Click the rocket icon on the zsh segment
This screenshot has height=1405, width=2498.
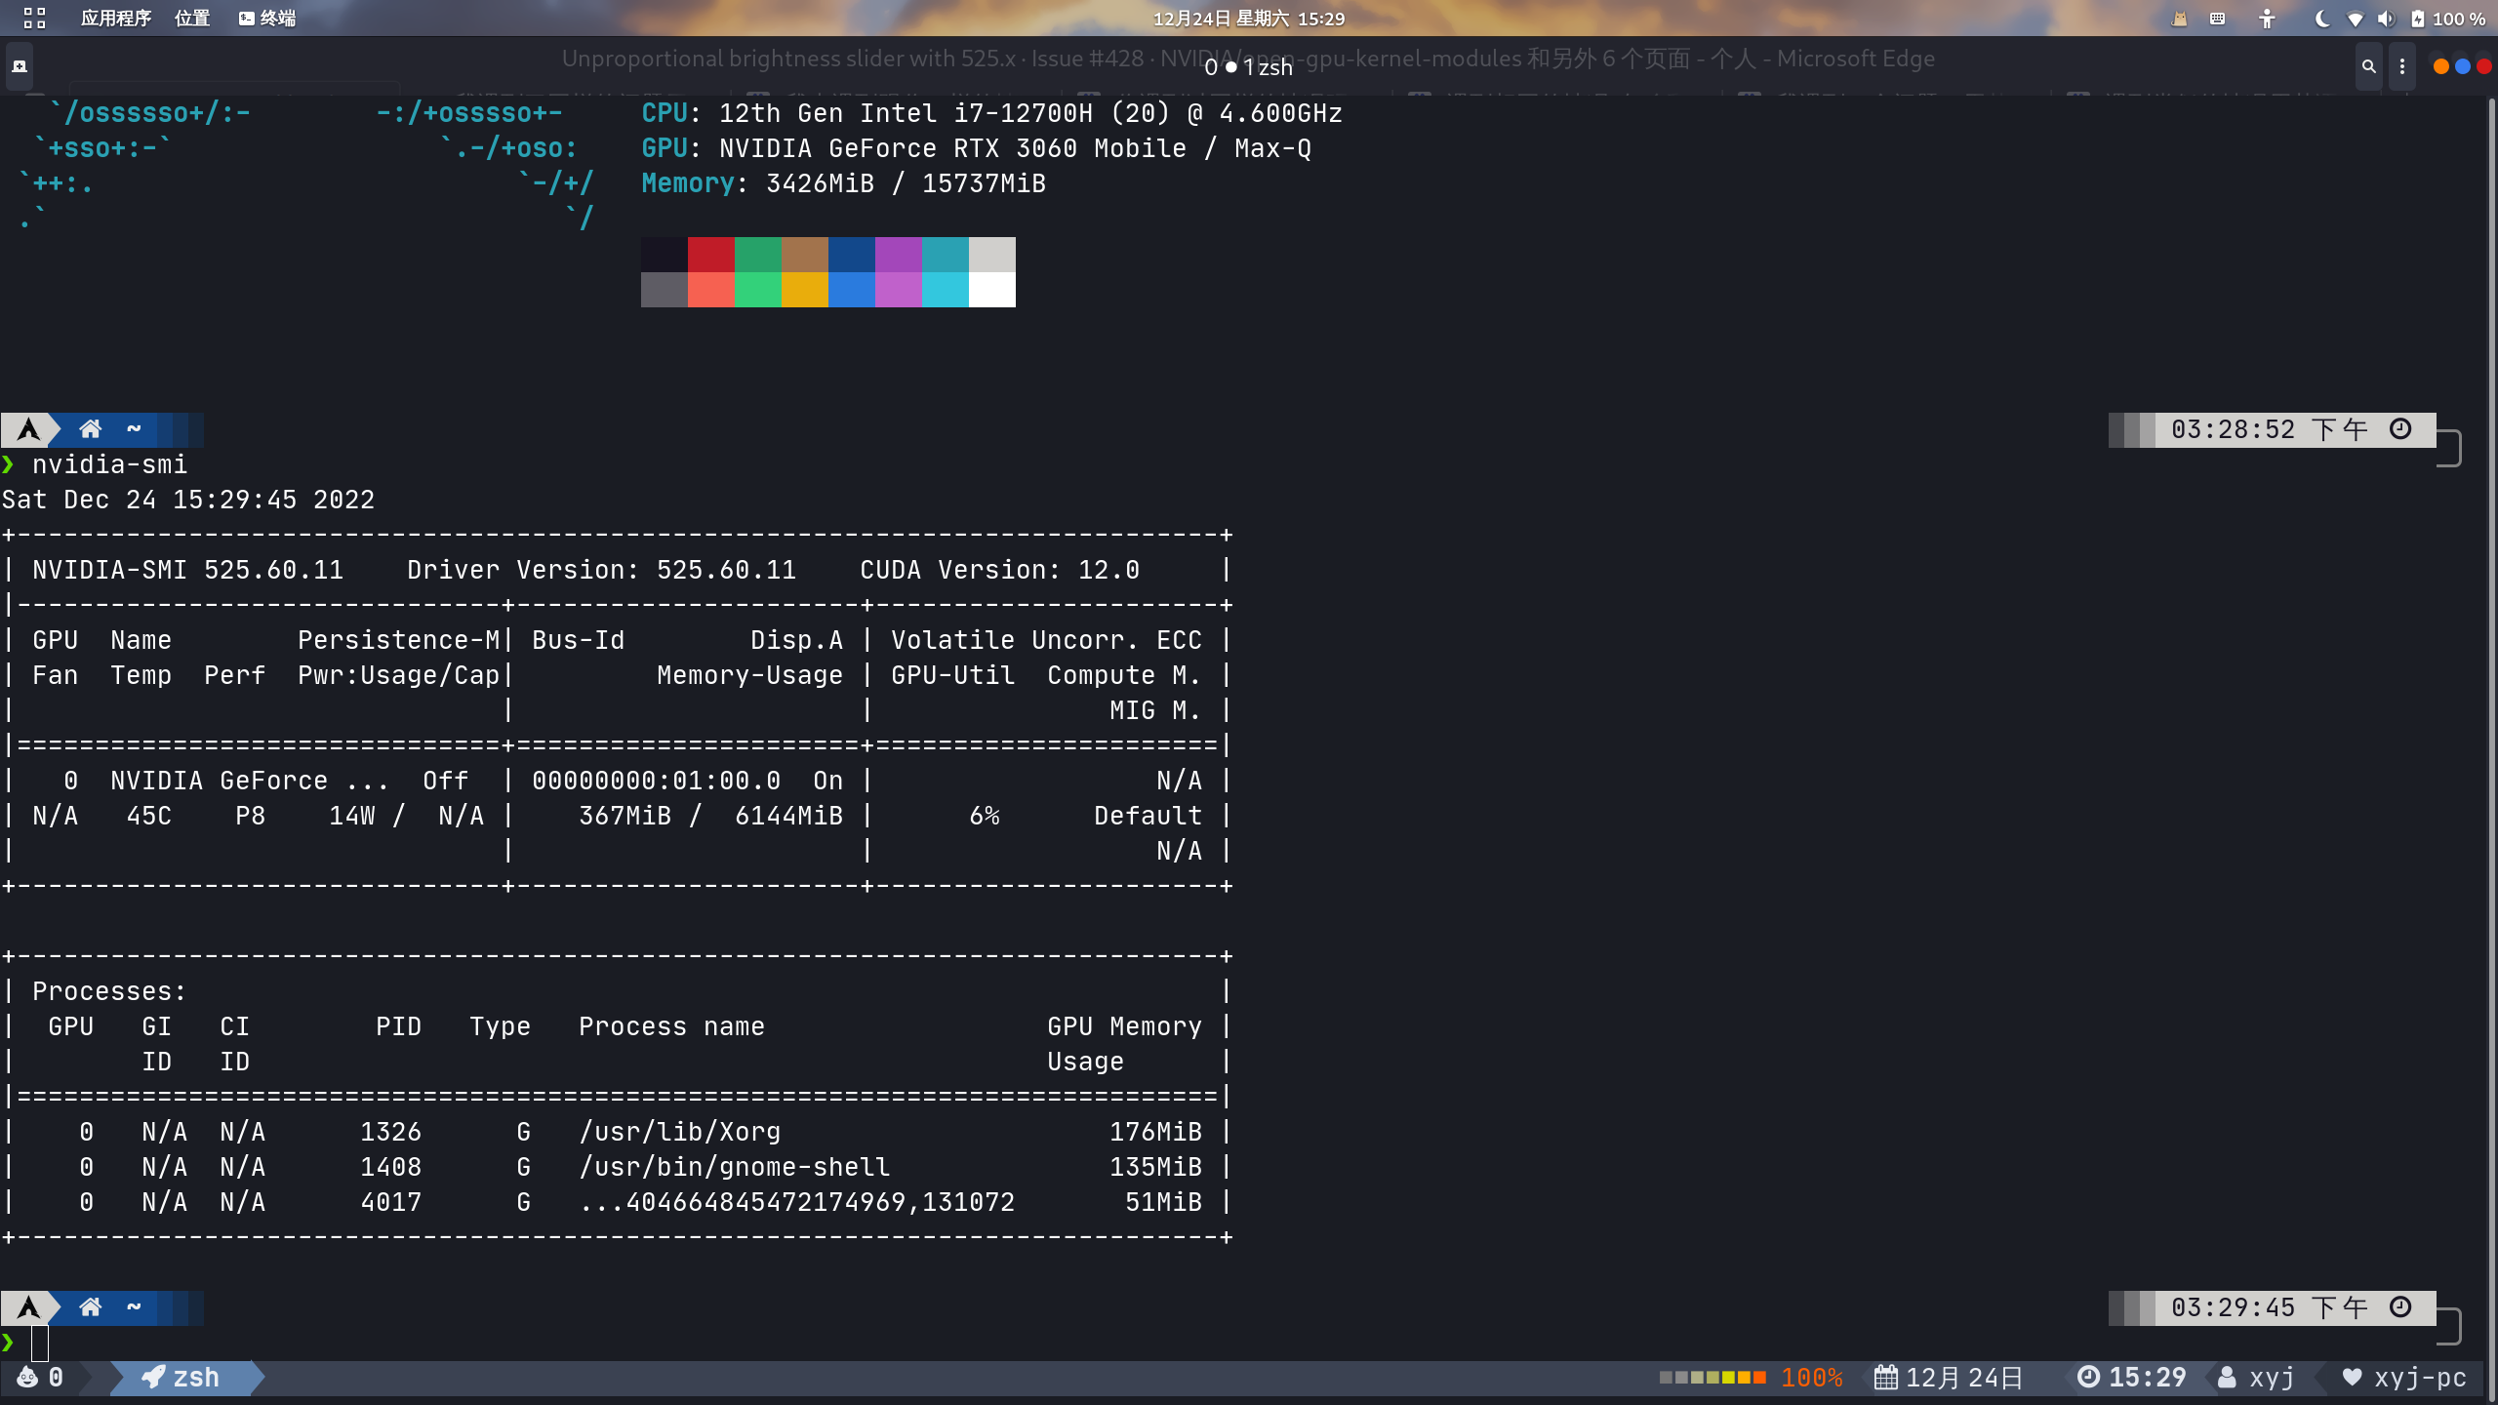point(153,1378)
